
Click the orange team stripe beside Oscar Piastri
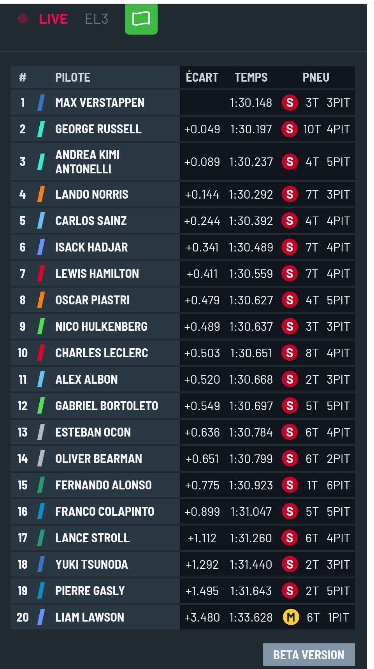tap(41, 300)
